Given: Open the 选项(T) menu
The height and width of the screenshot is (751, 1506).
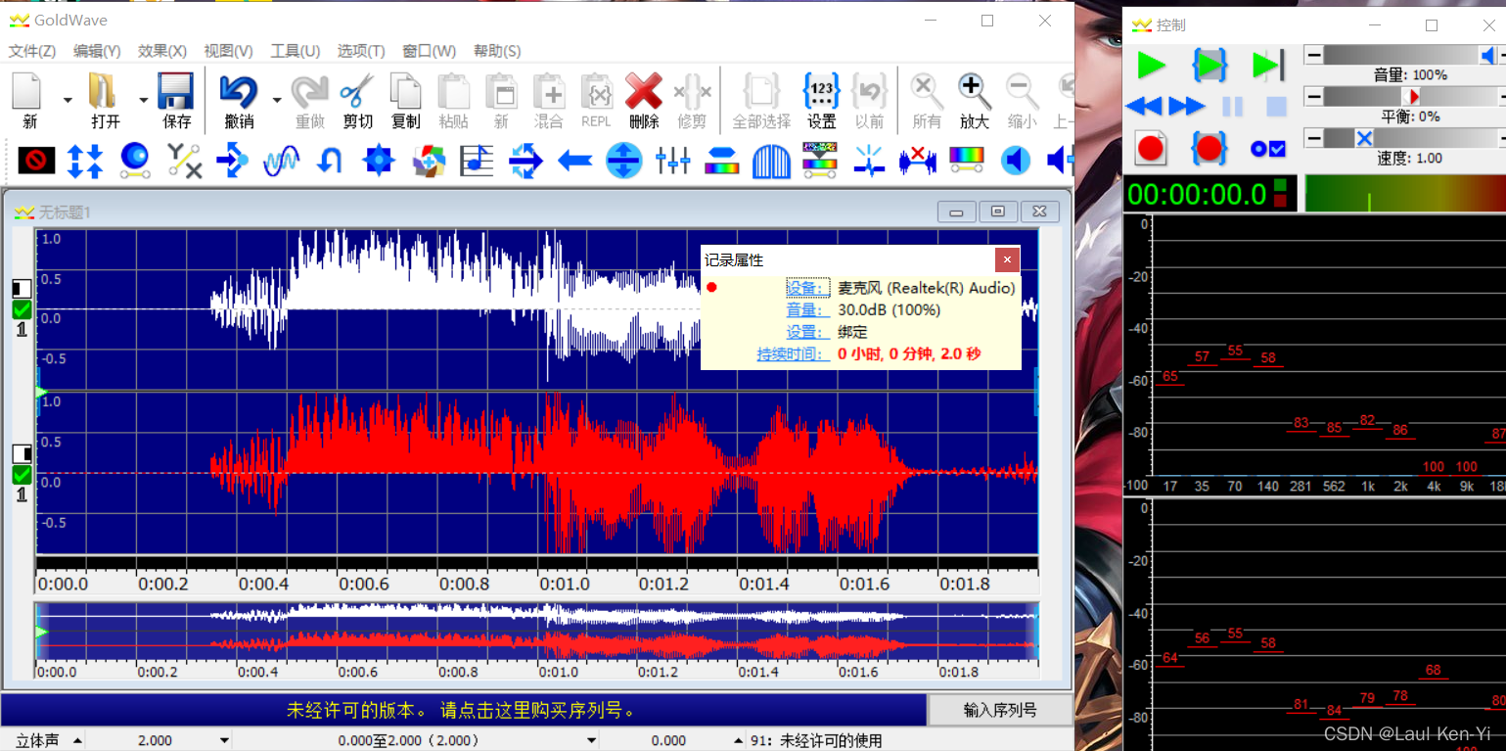Looking at the screenshot, I should click(361, 51).
